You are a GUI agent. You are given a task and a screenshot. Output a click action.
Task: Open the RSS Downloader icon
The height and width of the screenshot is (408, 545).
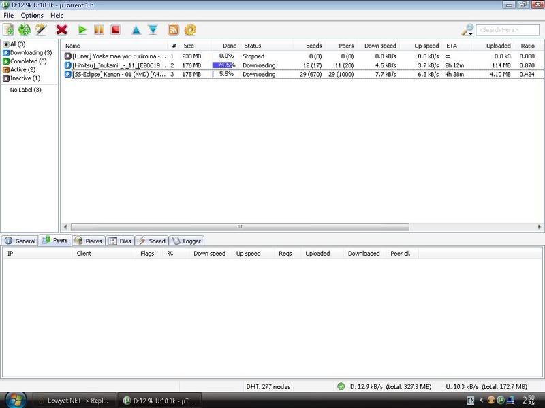[174, 30]
